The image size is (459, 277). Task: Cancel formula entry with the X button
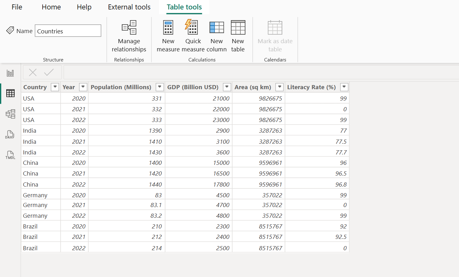[32, 72]
